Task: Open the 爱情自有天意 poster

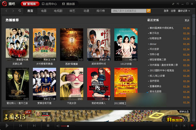Action: pyautogui.click(x=44, y=84)
